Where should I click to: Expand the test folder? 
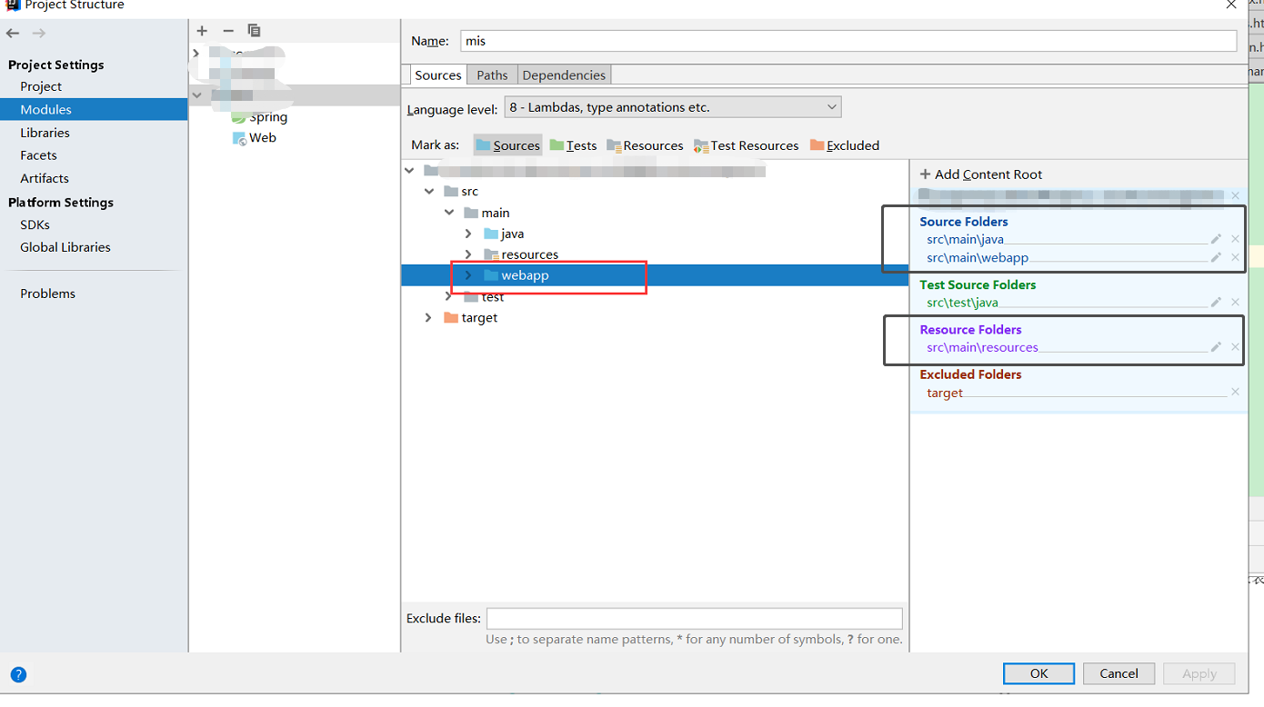click(448, 295)
